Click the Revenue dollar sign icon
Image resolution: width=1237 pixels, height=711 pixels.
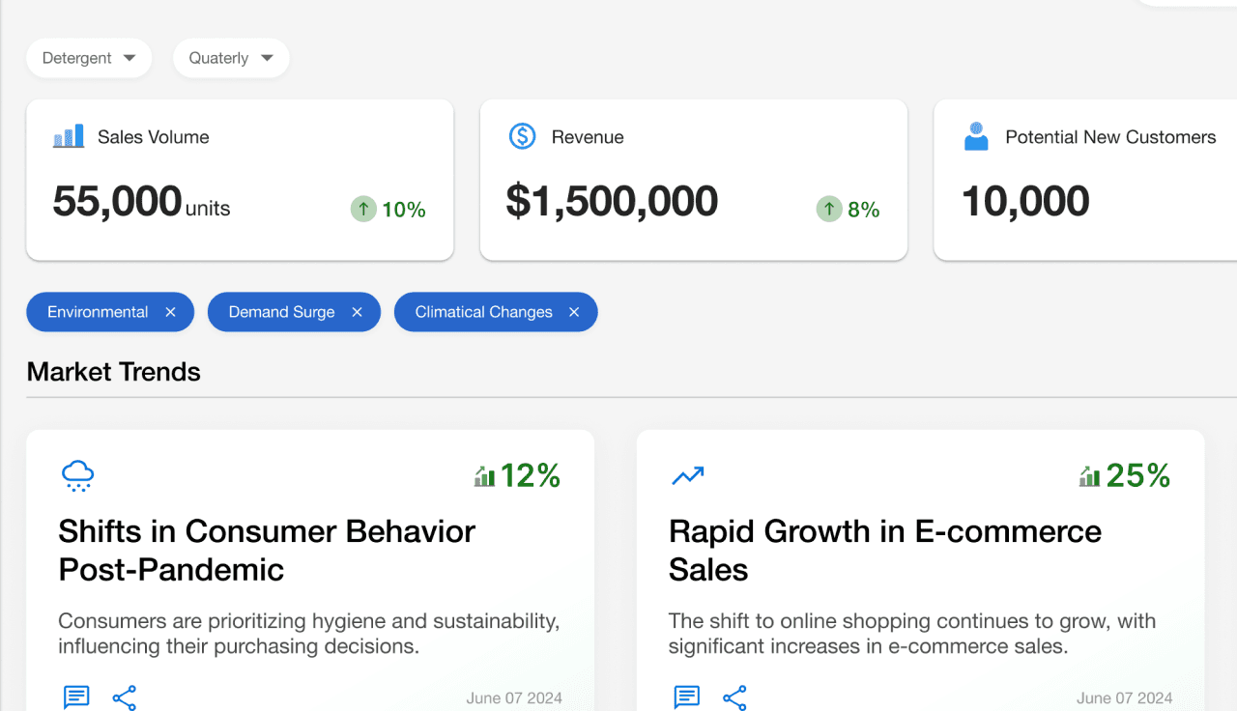(x=522, y=136)
